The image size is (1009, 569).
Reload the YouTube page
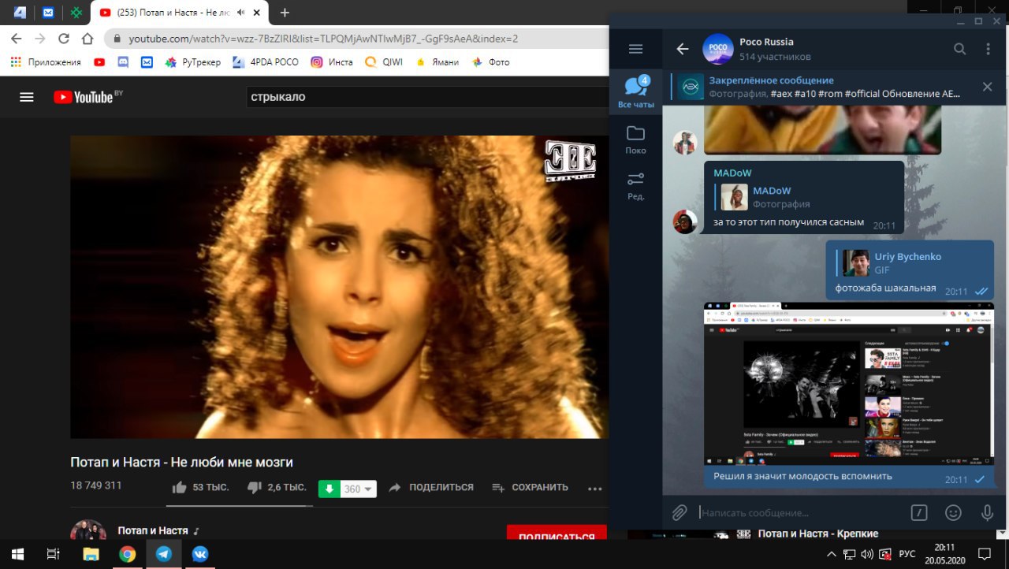tap(63, 39)
